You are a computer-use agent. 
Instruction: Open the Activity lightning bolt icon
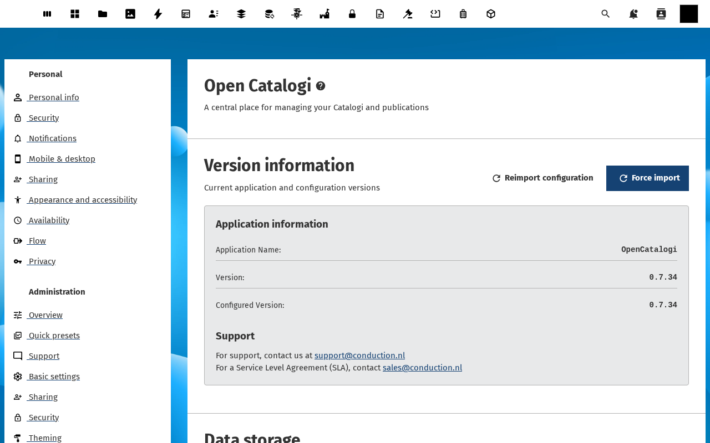click(158, 14)
